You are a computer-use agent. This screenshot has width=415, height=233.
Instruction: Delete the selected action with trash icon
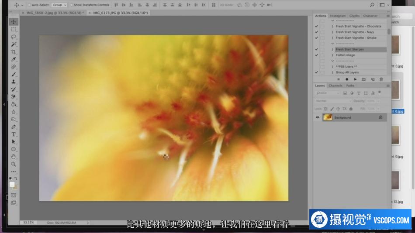pos(381,79)
